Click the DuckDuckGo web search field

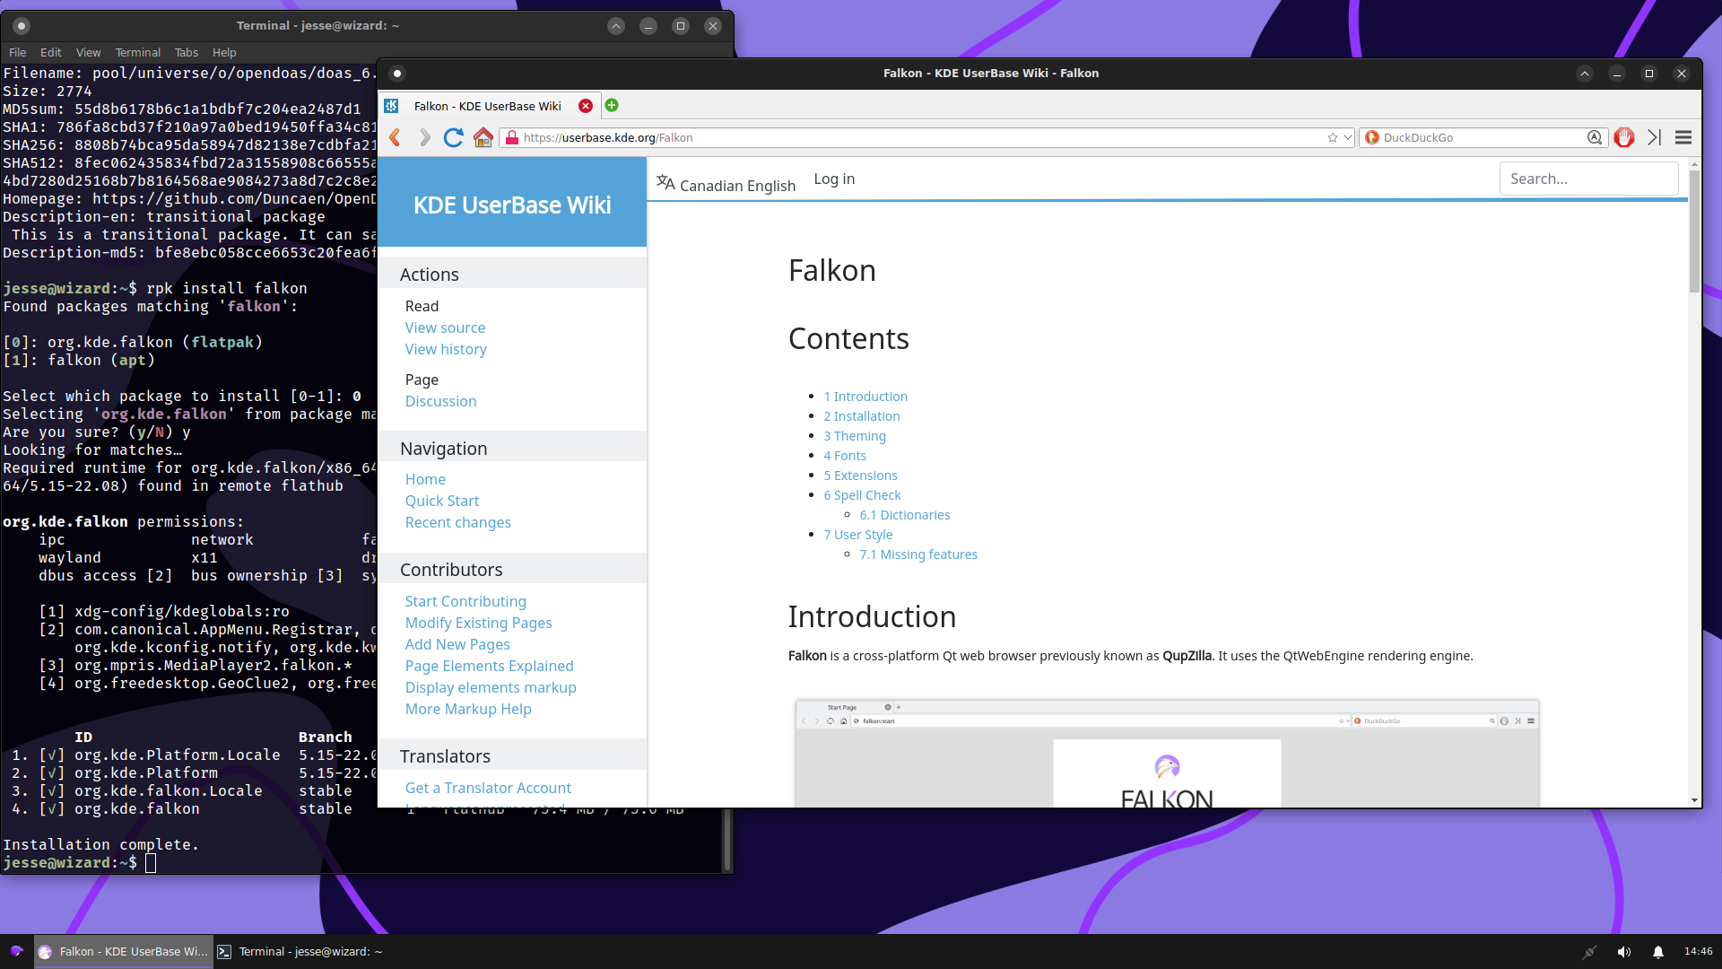[x=1483, y=137]
